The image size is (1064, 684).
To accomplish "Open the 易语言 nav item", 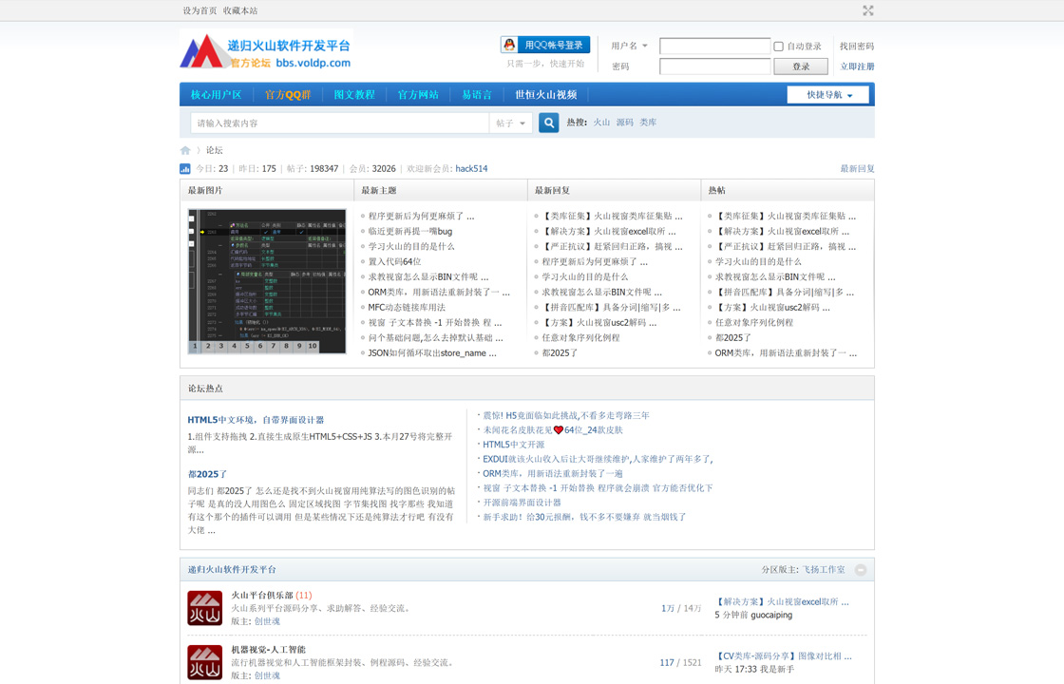I will pos(476,95).
